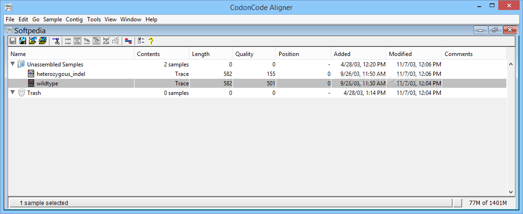Sort by the Modified column header
The image size is (523, 214).
pos(414,54)
